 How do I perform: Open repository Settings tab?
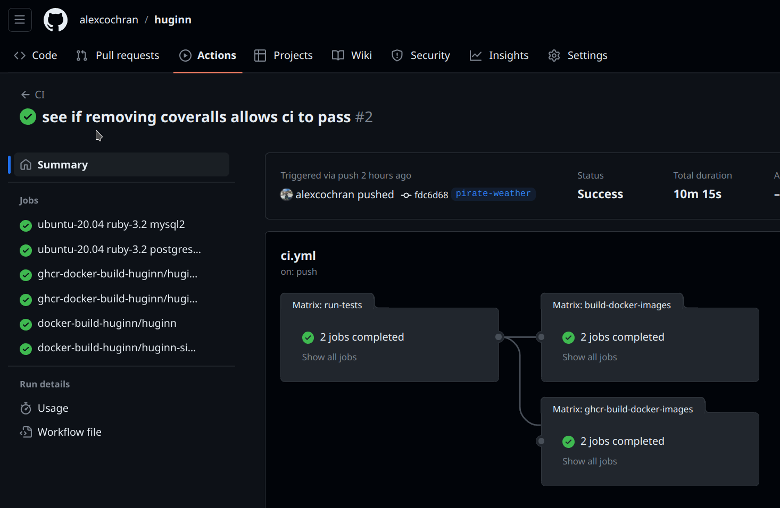[578, 55]
